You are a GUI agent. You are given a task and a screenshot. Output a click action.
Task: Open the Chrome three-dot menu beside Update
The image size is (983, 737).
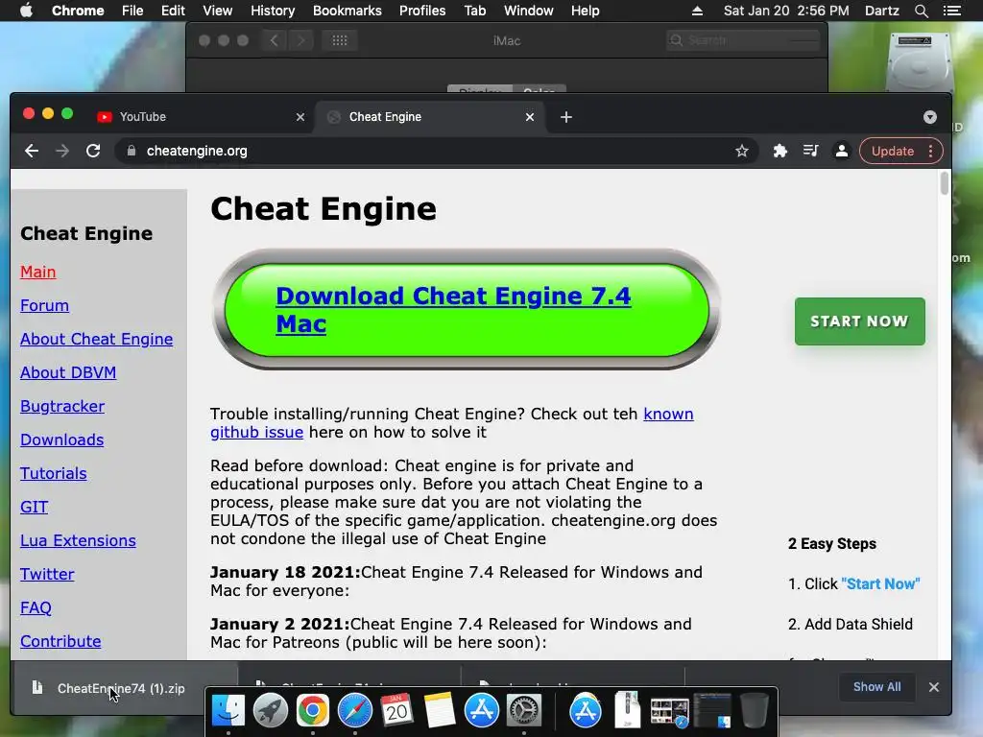pyautogui.click(x=930, y=151)
